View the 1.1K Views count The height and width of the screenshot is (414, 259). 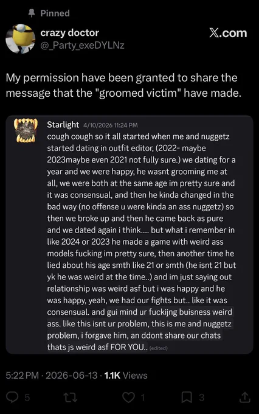coord(126,376)
